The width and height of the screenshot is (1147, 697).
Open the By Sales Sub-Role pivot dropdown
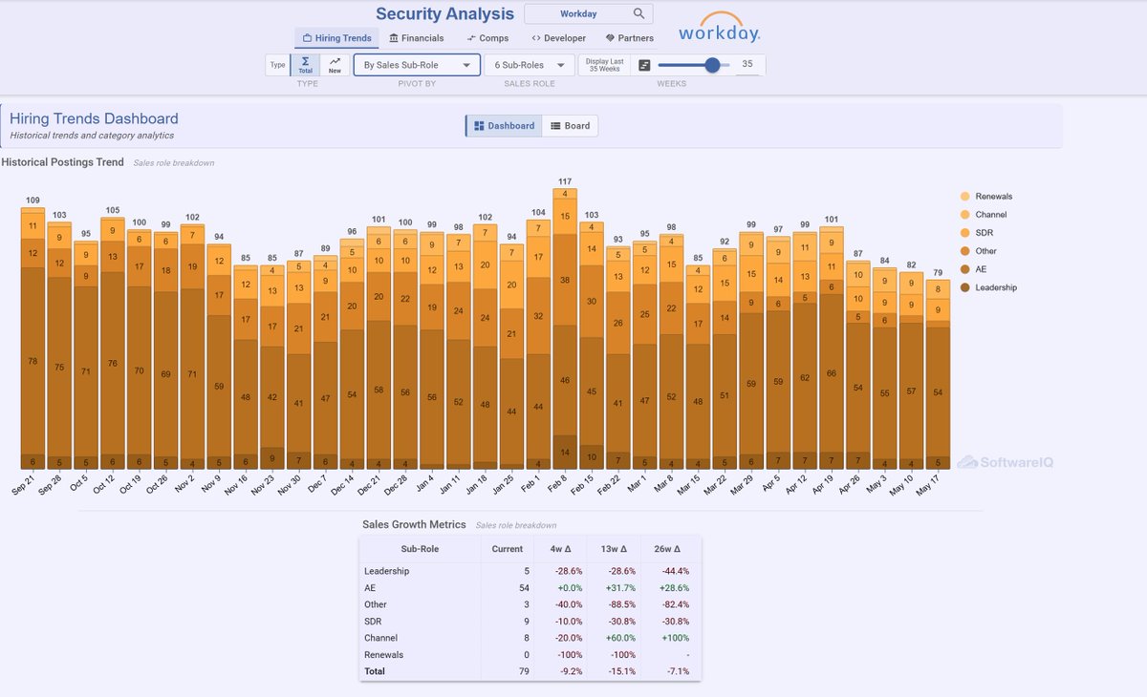tap(417, 65)
